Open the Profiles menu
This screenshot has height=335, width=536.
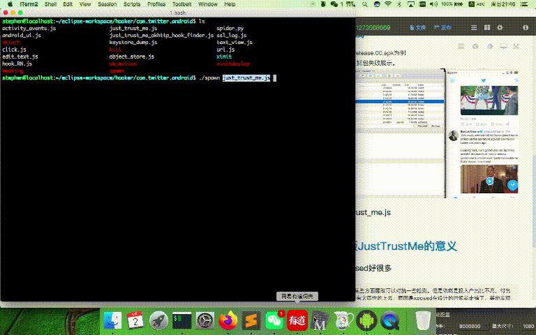tap(156, 4)
